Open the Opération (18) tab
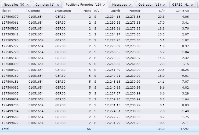 (x=149, y=5)
